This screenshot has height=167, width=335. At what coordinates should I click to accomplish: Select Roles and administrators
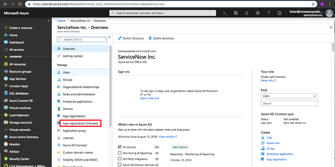click(80, 94)
